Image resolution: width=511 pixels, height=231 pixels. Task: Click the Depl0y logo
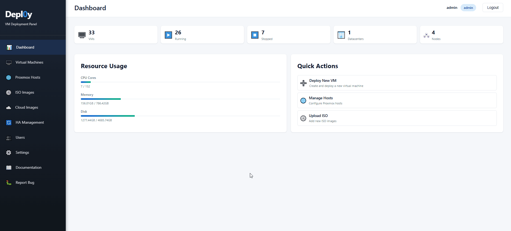click(19, 14)
